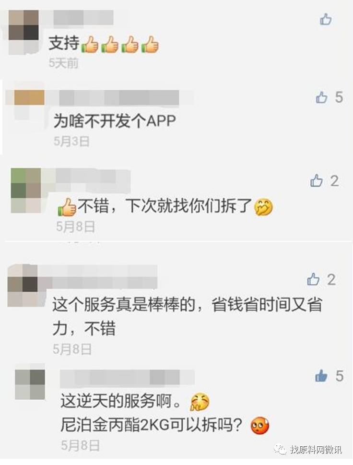Open avatar of the '为啥不开发个APP' commenter

point(29,105)
